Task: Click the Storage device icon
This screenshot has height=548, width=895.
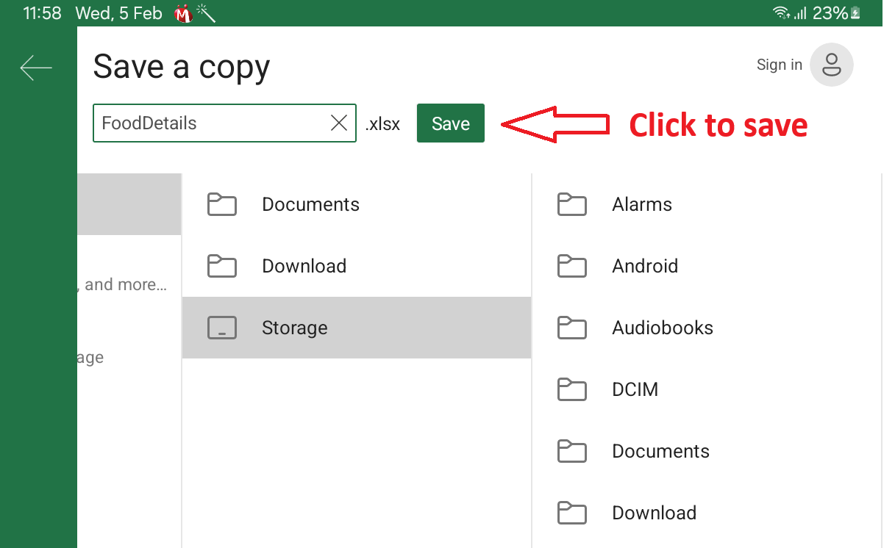Action: coord(222,328)
